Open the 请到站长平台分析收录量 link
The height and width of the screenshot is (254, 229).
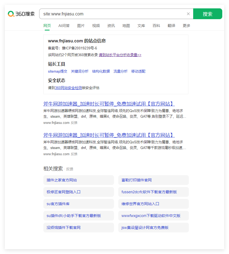(120, 55)
